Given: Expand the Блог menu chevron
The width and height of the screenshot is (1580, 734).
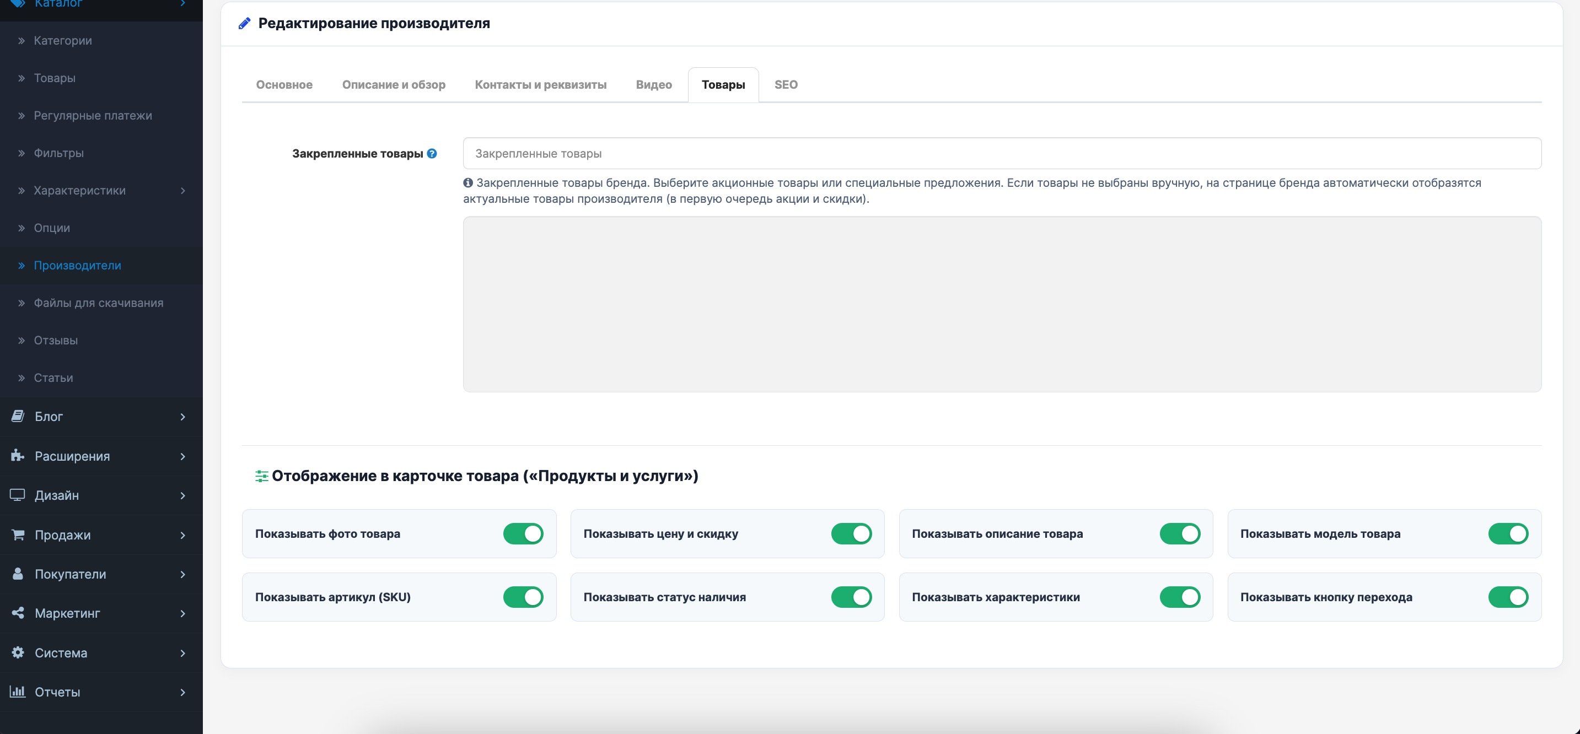Looking at the screenshot, I should pos(183,417).
